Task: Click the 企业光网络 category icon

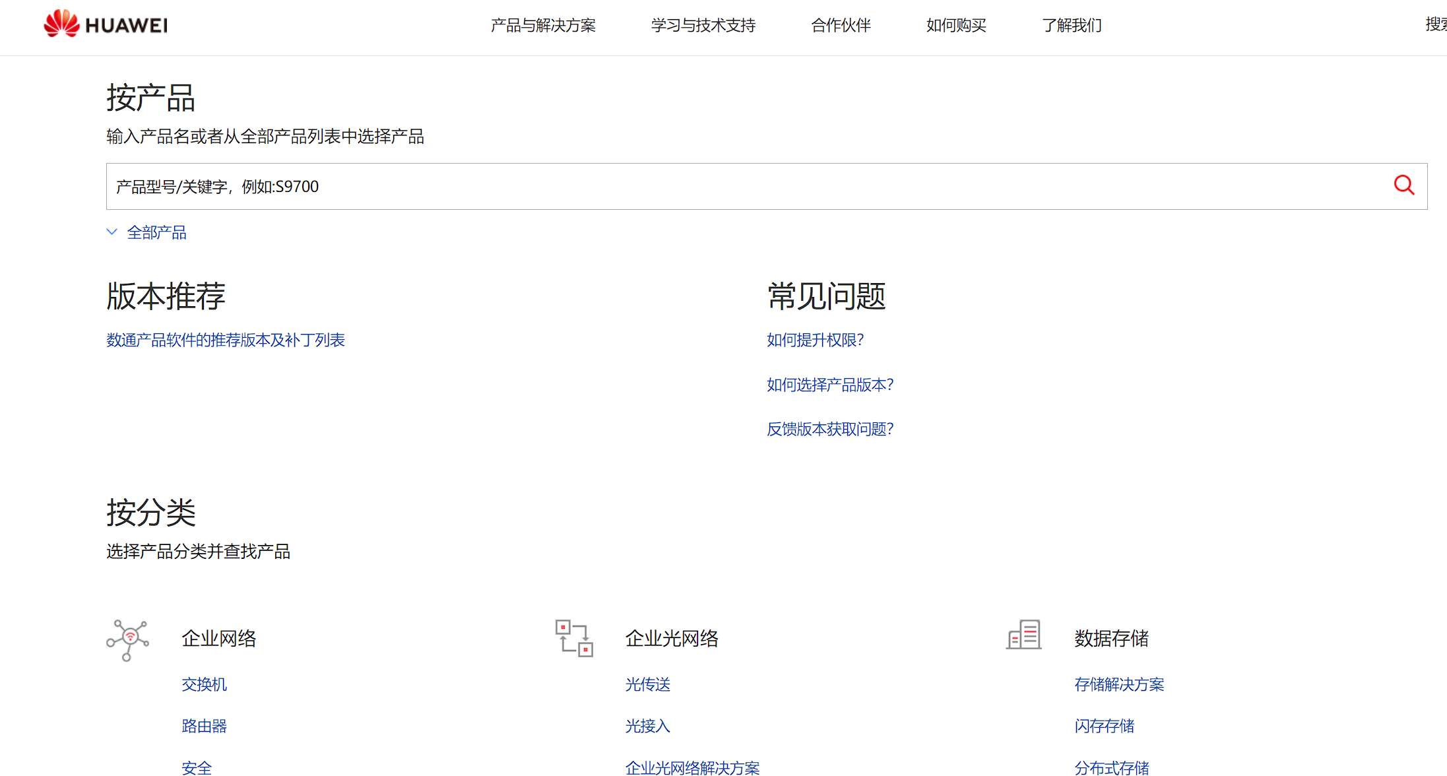Action: pyautogui.click(x=574, y=638)
